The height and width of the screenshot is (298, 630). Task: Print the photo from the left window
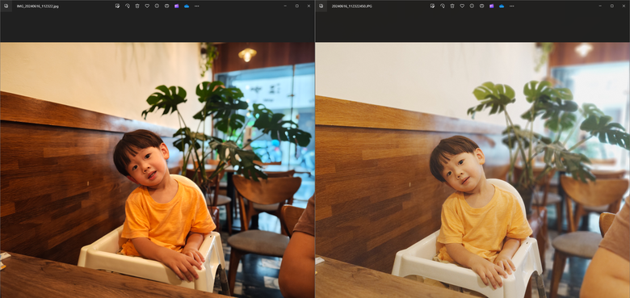(x=166, y=6)
